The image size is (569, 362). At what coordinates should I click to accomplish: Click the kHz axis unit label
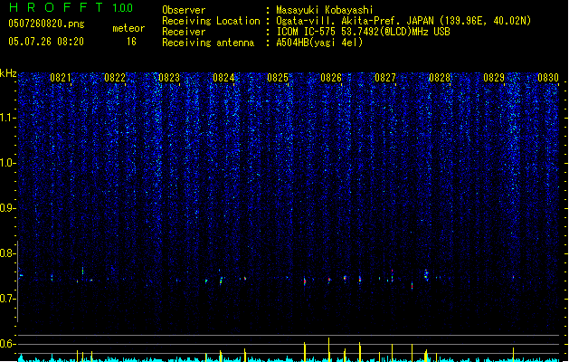tap(8, 73)
